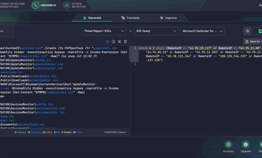Click the updatechecker.com entry
This screenshot has width=262, height=158.
click(x=49, y=64)
